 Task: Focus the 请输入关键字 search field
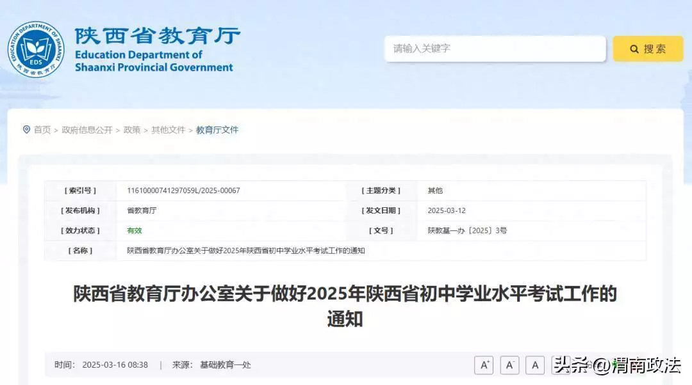coord(495,49)
